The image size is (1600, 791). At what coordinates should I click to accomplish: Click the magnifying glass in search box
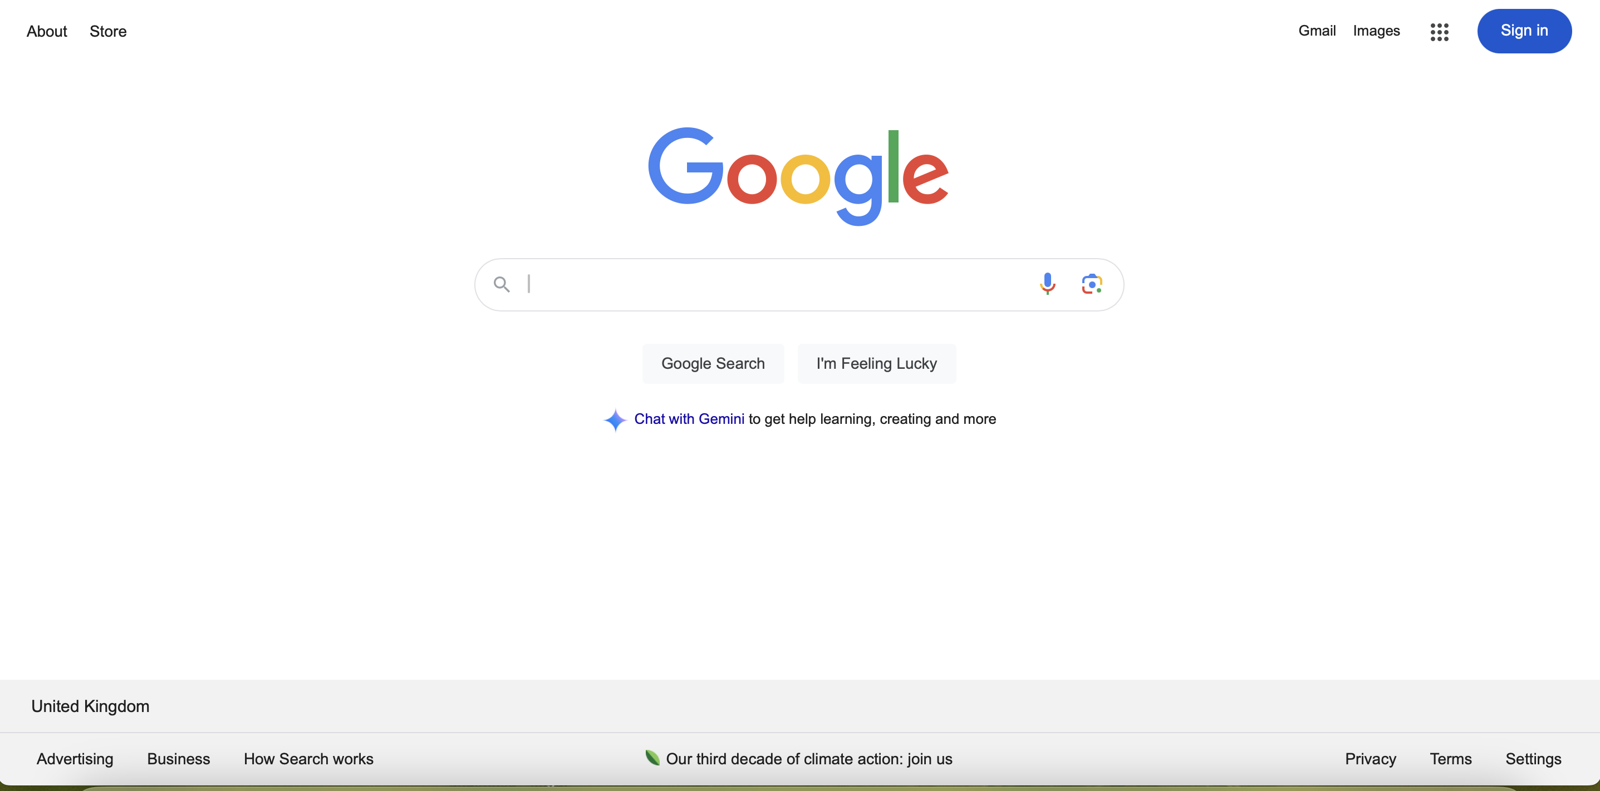501,285
